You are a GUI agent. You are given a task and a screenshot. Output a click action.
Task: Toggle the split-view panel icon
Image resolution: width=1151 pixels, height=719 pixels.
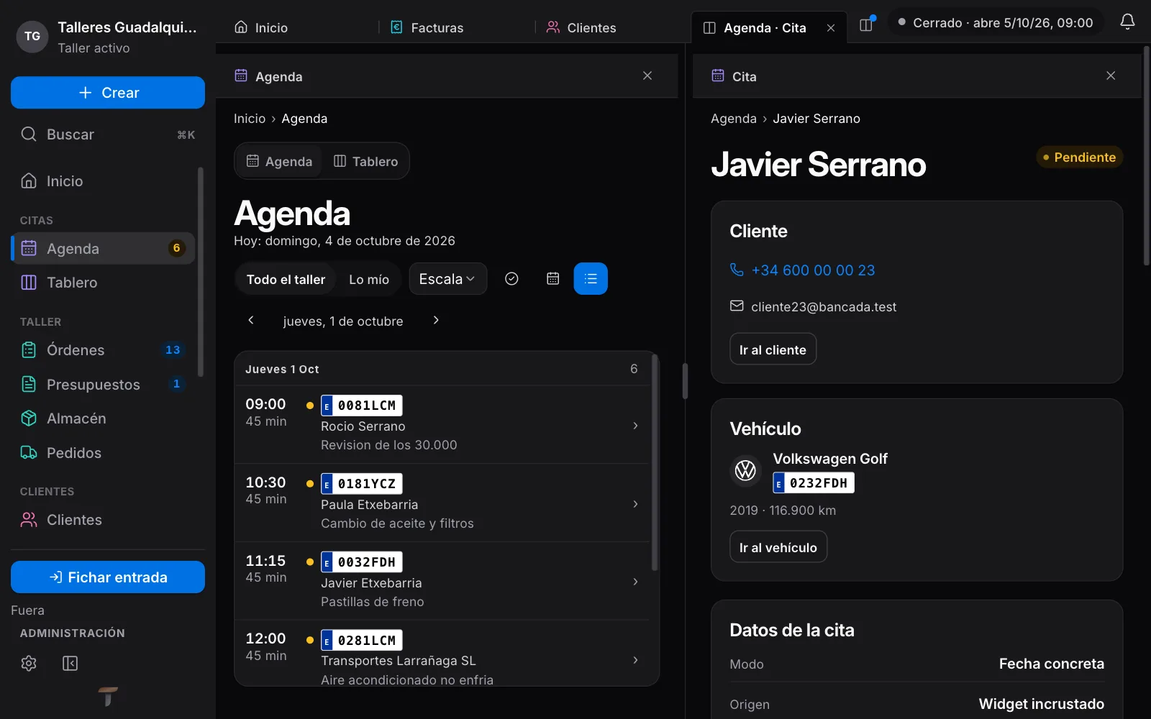pyautogui.click(x=867, y=24)
